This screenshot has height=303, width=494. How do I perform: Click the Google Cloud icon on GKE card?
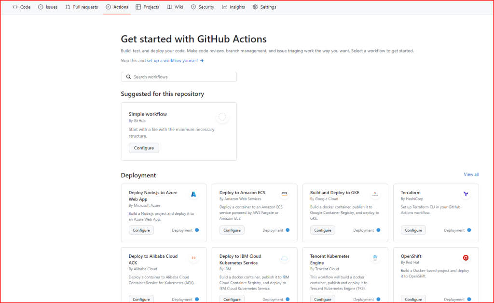(x=375, y=194)
